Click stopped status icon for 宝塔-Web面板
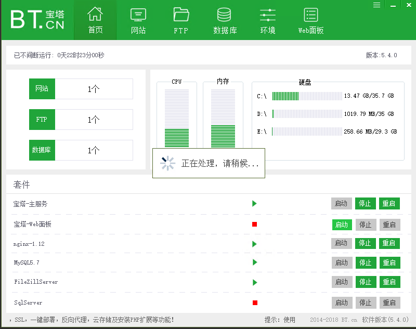The height and width of the screenshot is (329, 416). click(254, 225)
